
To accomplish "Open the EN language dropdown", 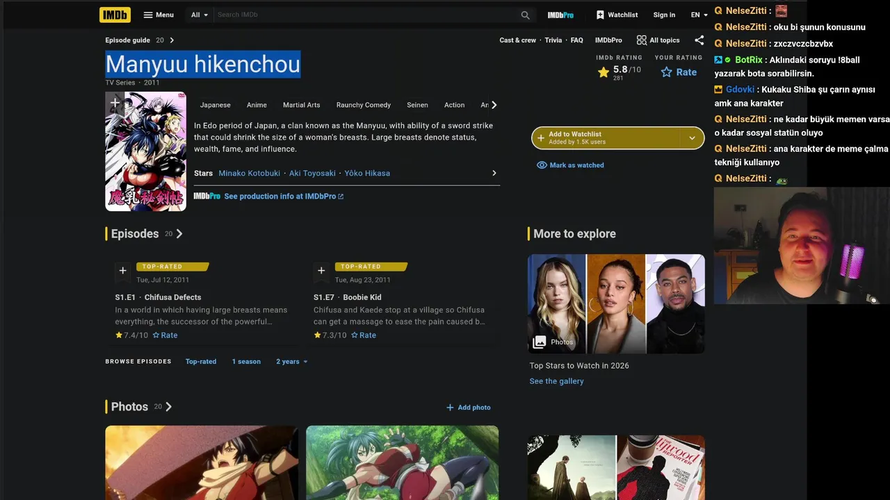I will click(699, 15).
